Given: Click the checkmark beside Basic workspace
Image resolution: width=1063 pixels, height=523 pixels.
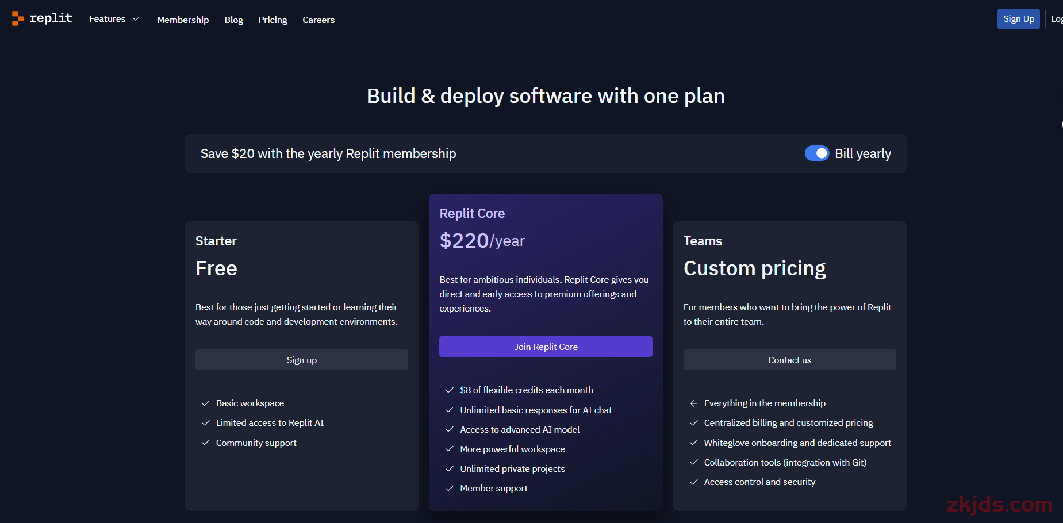Looking at the screenshot, I should (206, 403).
